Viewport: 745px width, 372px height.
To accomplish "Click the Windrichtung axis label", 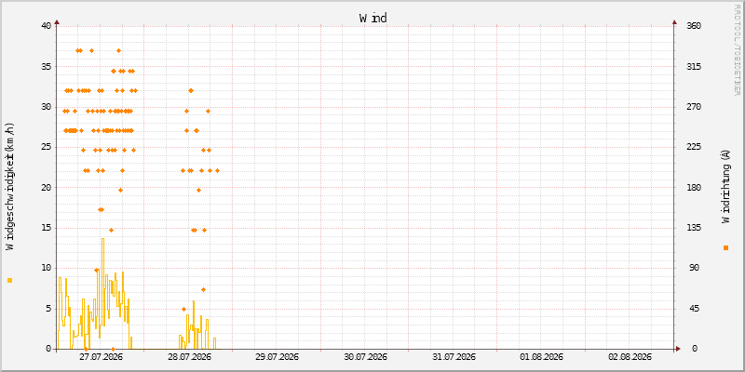I will point(725,186).
